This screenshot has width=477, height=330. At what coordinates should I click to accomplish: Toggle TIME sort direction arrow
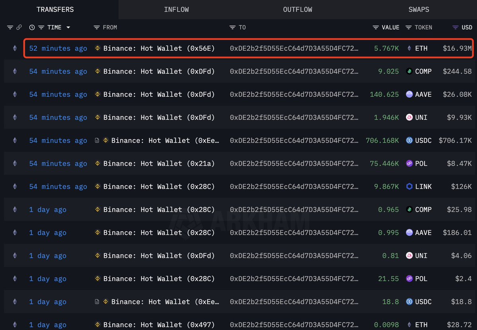point(68,27)
